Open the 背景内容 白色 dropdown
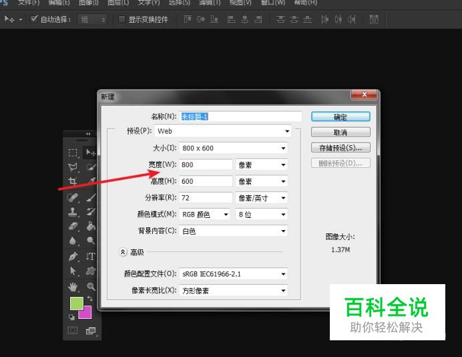The height and width of the screenshot is (357, 462). [233, 231]
